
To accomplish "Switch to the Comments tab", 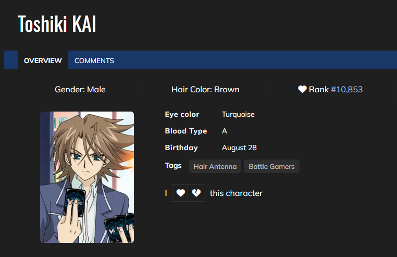I will click(94, 60).
